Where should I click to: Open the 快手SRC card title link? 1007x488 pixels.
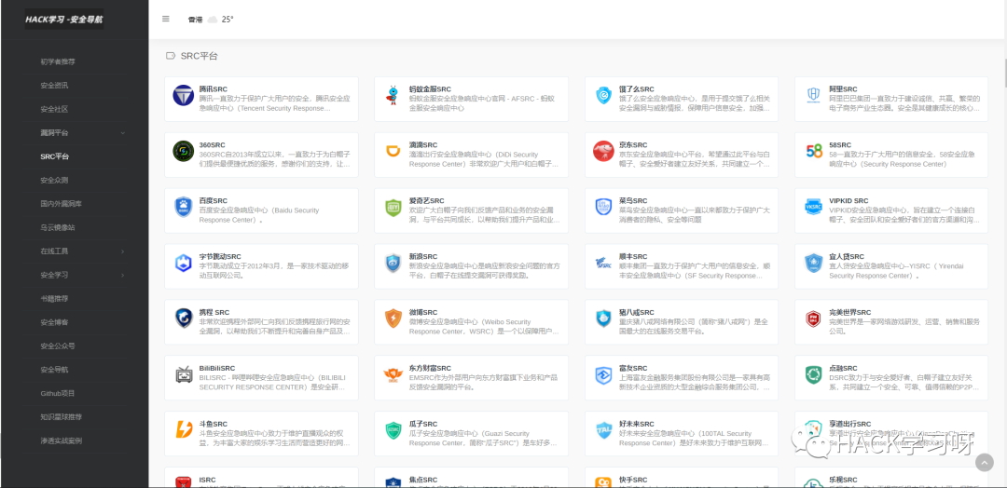633,480
